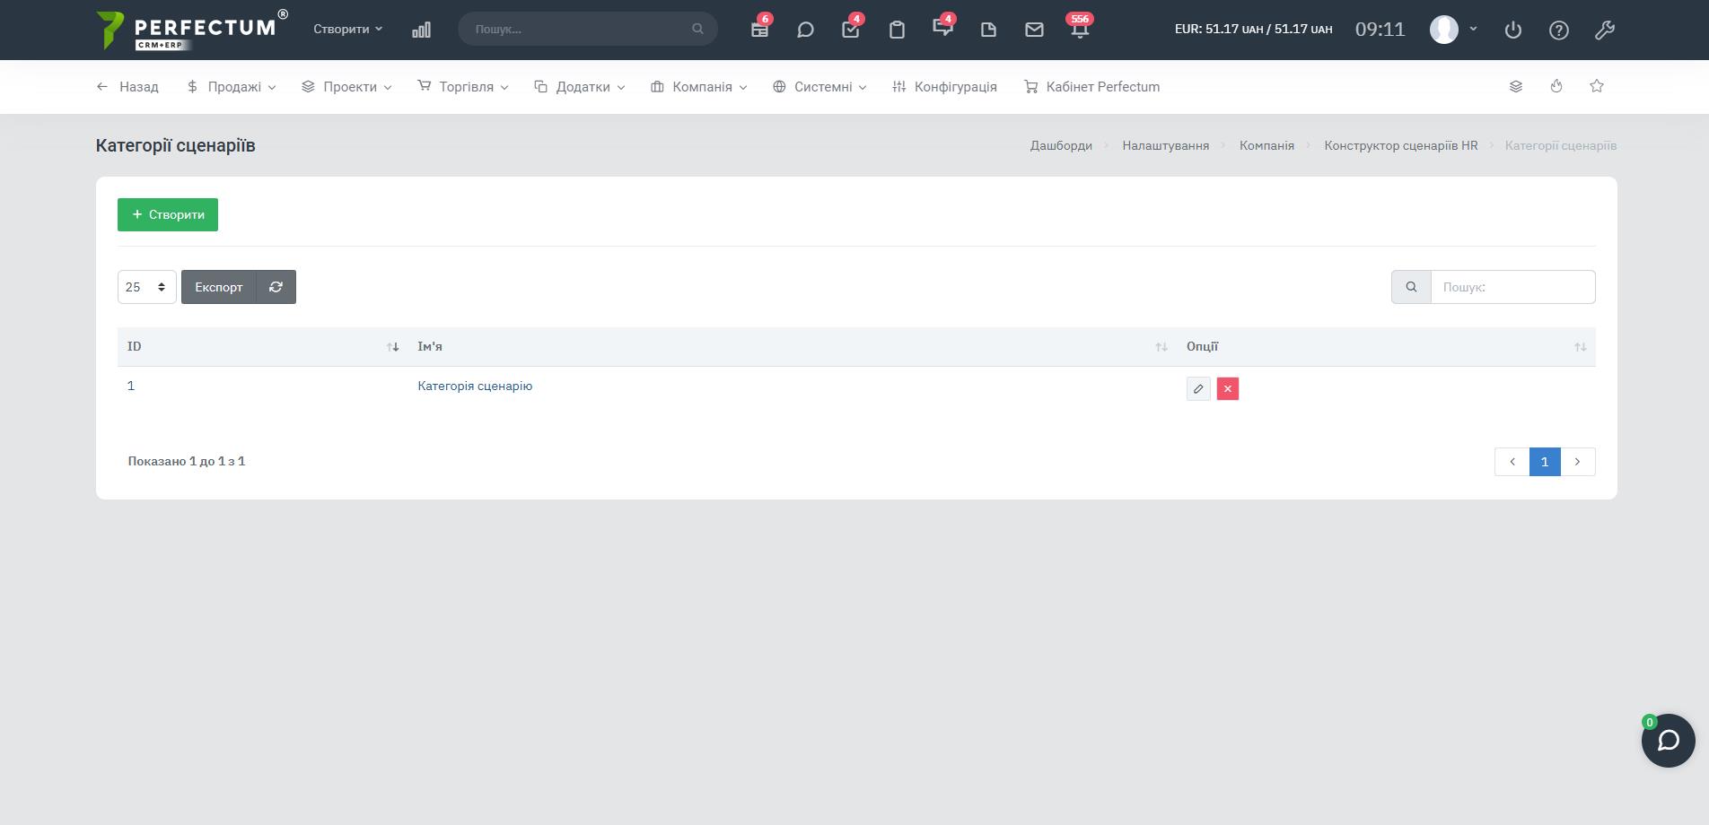Open the Продажі menu
Screen dimensions: 1709x825
click(x=232, y=87)
